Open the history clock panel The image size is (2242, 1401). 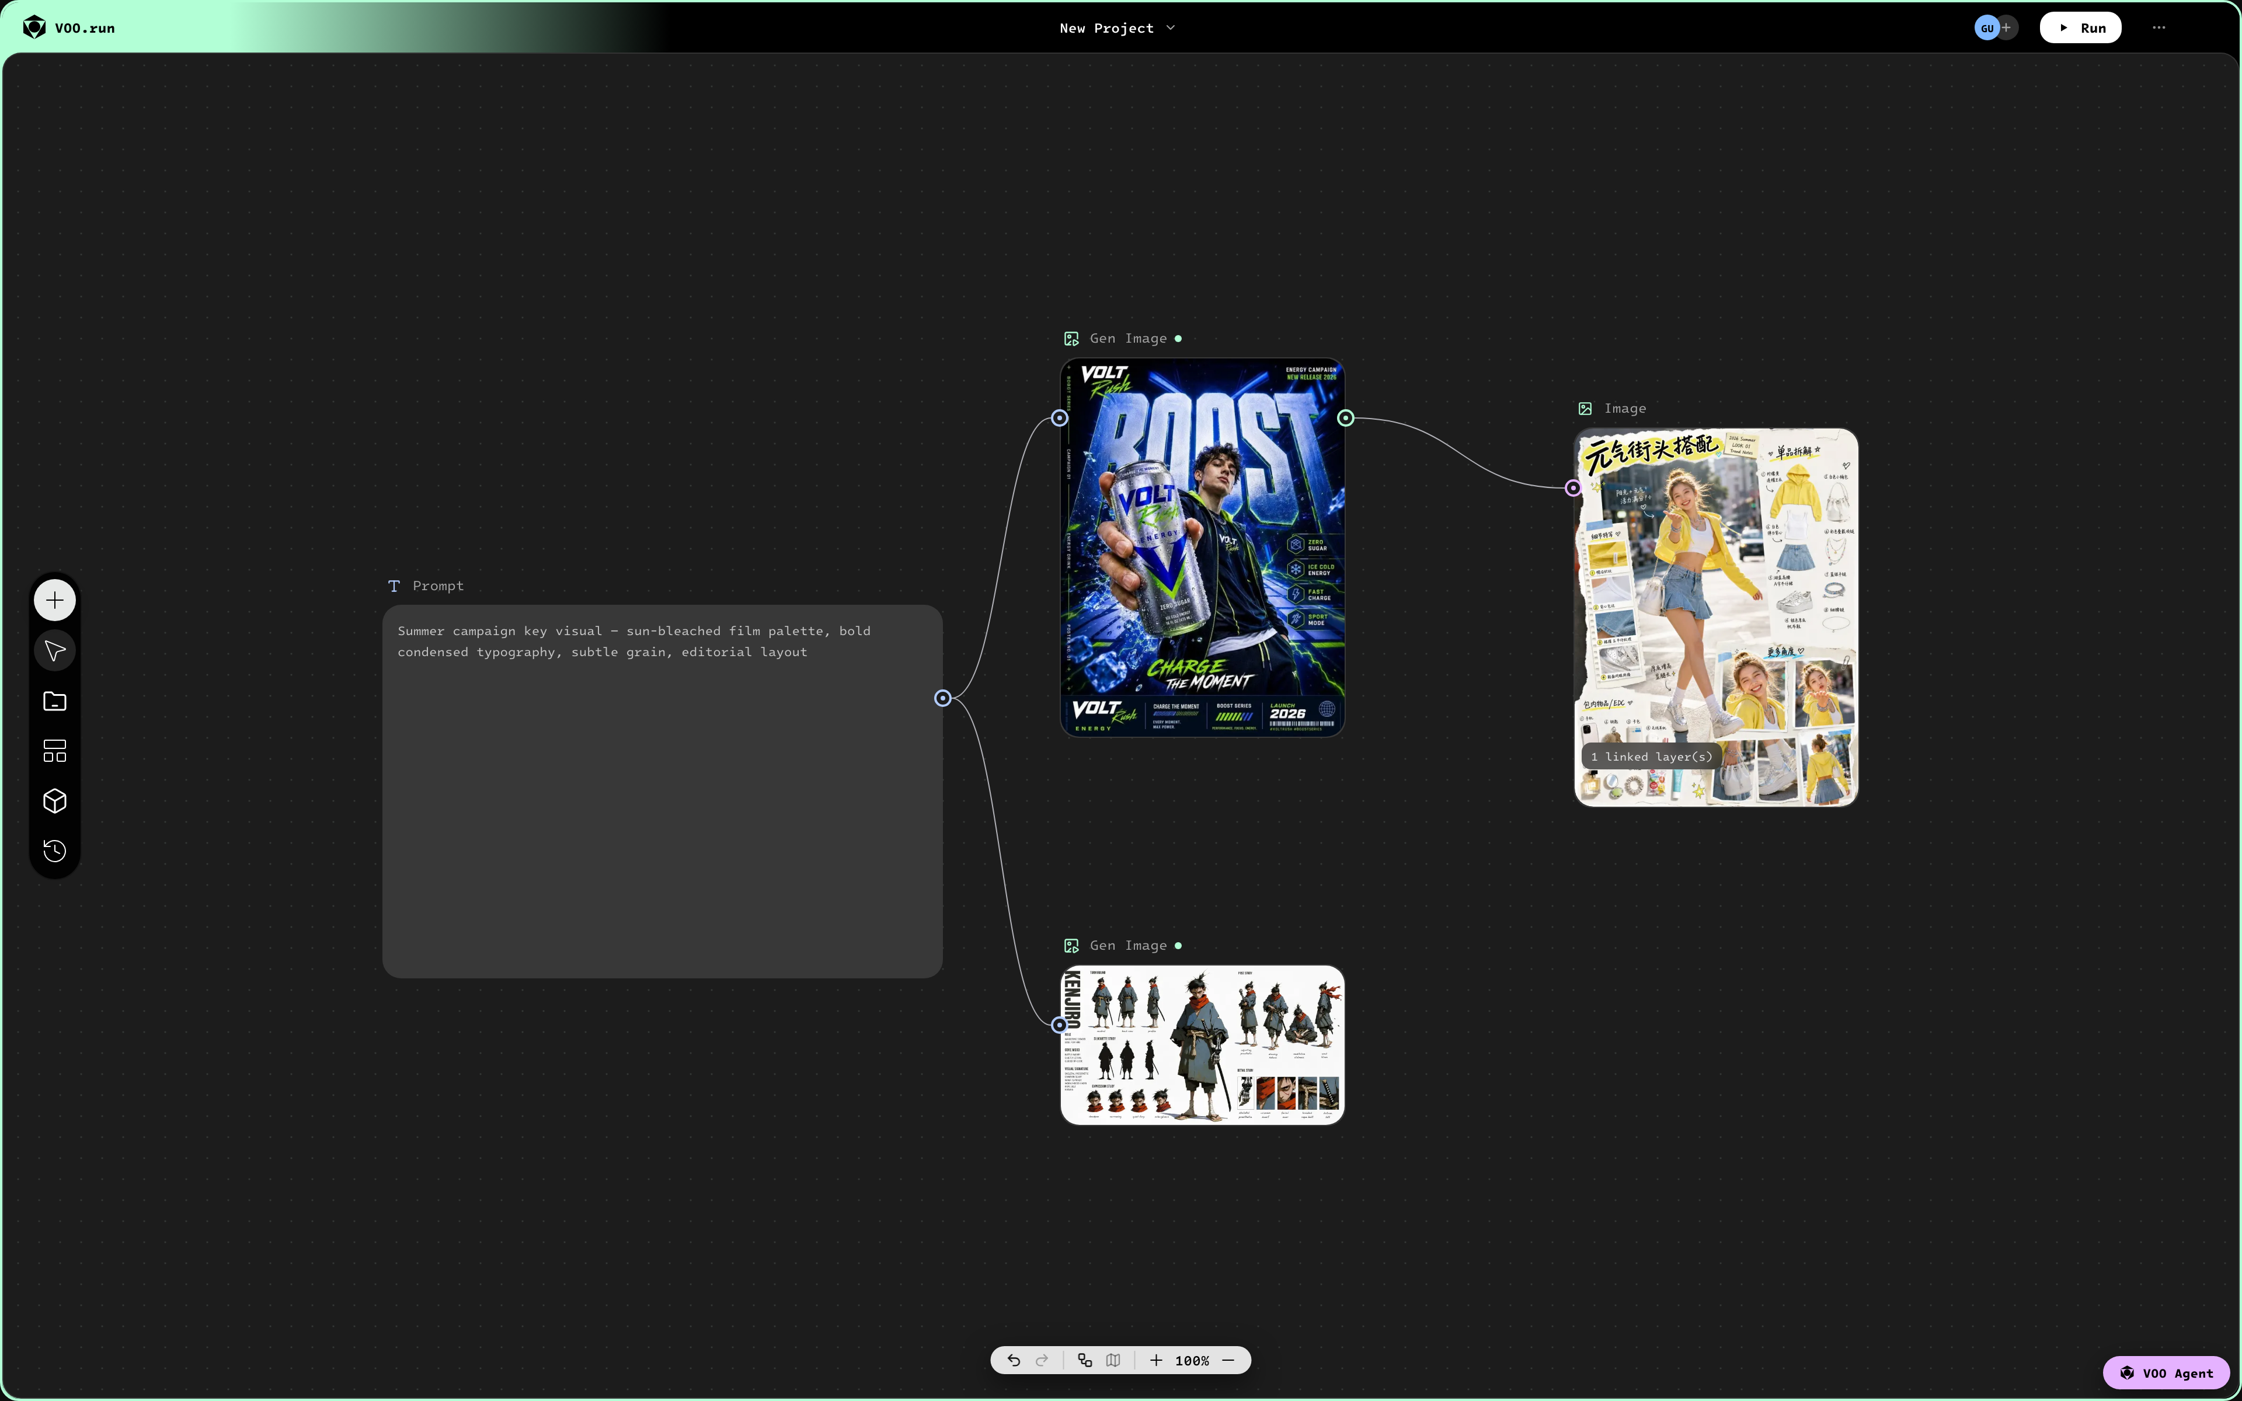(55, 851)
